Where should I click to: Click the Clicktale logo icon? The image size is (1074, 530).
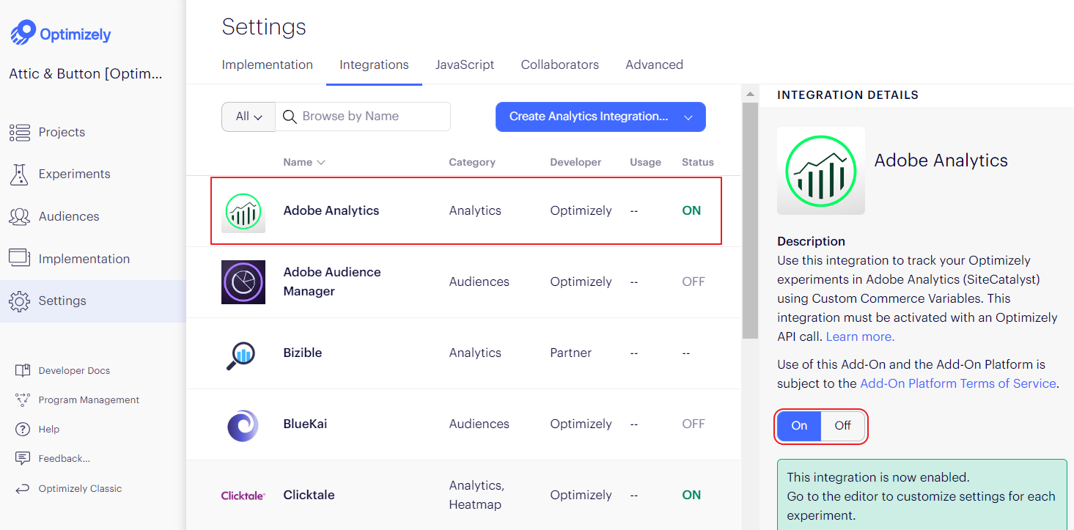point(243,496)
